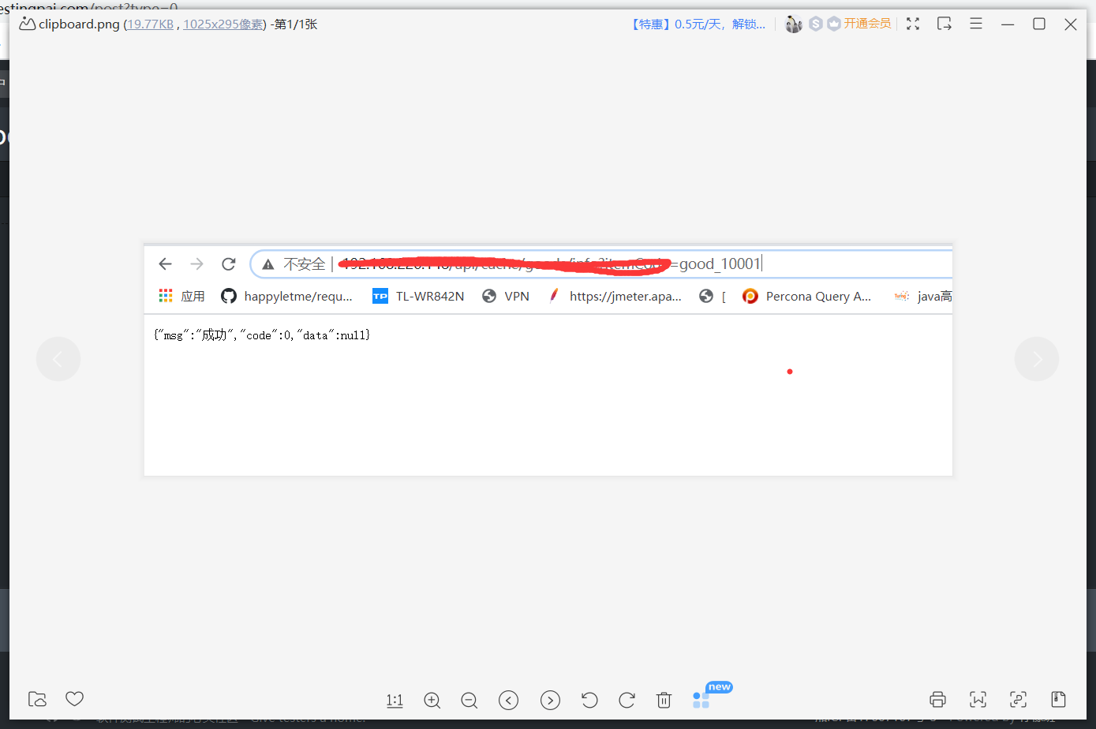The width and height of the screenshot is (1096, 729).
Task: Rotate image clockwise
Action: point(627,700)
